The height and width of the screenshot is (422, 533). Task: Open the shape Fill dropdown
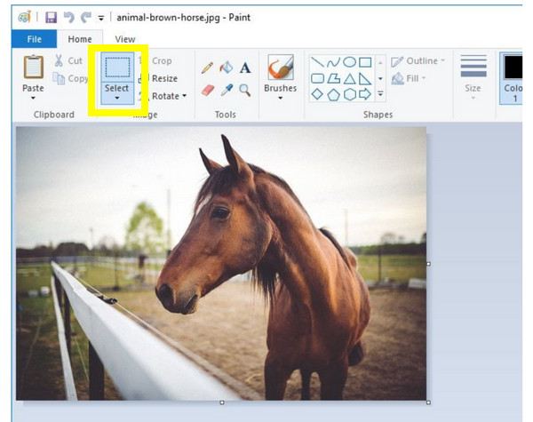click(x=409, y=78)
